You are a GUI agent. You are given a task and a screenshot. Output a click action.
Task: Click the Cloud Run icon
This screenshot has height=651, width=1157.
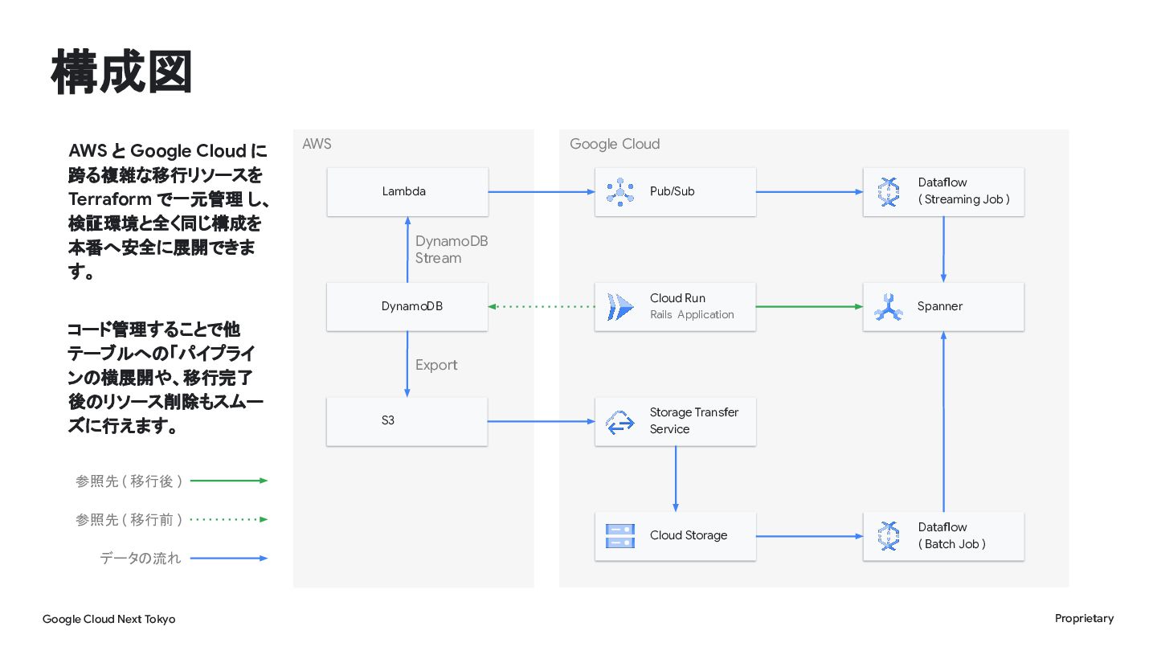point(620,306)
